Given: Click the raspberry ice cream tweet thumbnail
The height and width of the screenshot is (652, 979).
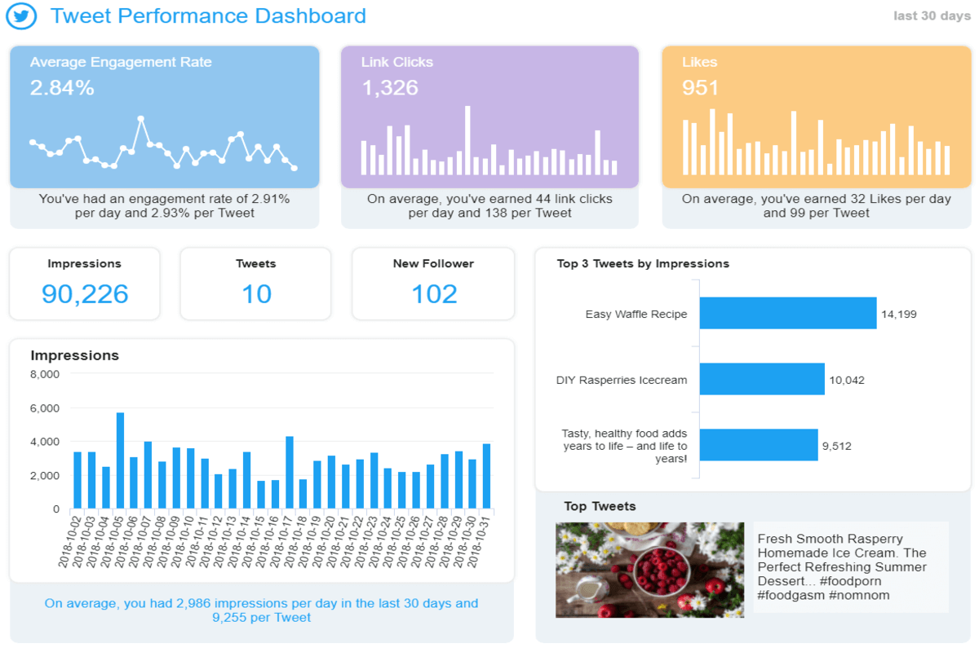Looking at the screenshot, I should (x=650, y=570).
